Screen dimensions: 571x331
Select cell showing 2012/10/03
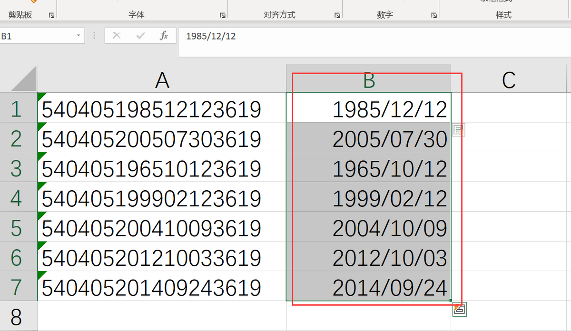pyautogui.click(x=369, y=256)
